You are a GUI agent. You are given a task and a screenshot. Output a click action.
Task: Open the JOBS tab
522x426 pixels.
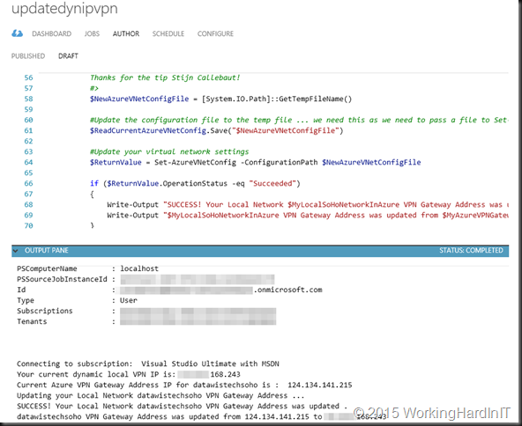point(92,34)
